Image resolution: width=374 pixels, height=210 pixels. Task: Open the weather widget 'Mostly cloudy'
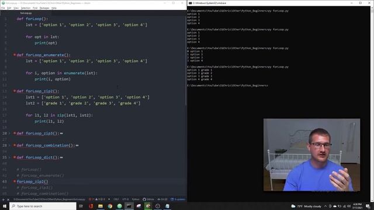[306, 206]
